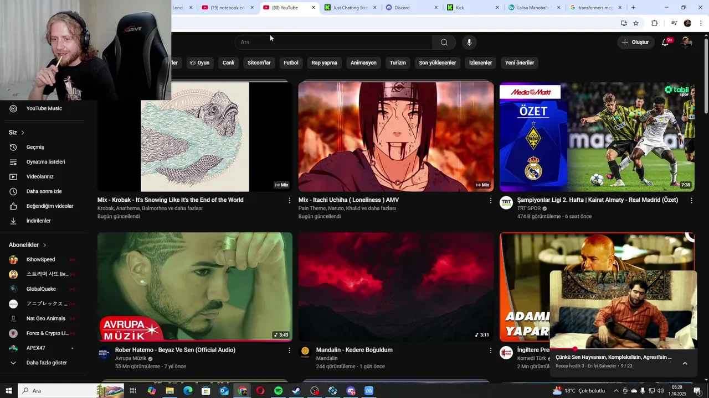Open the Rober Hatemo Beyaz Ve Sen thumbnail

[x=195, y=287]
